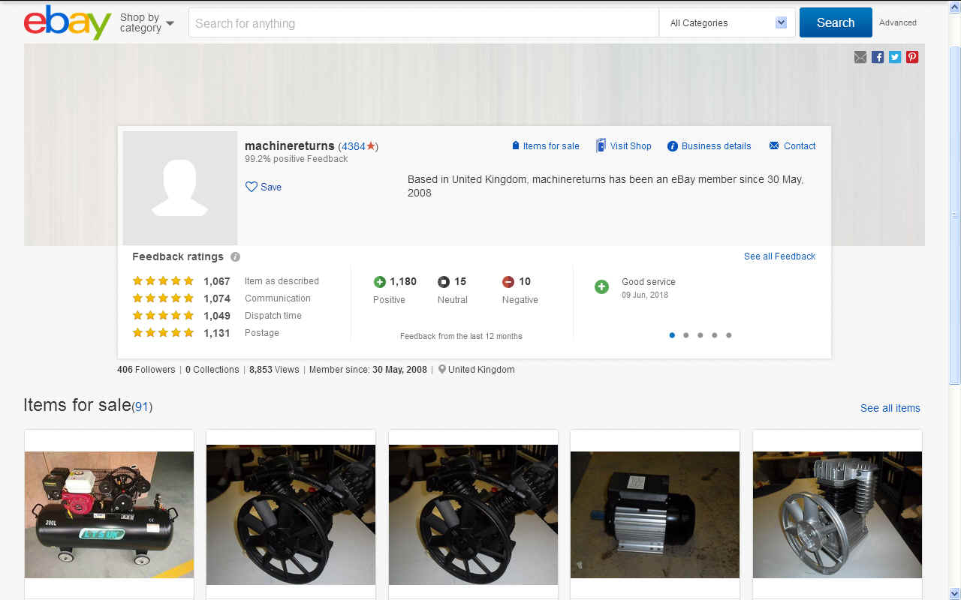Viewport: 961px width, 600px height.
Task: Click the profile avatar placeholder image
Action: (x=180, y=188)
